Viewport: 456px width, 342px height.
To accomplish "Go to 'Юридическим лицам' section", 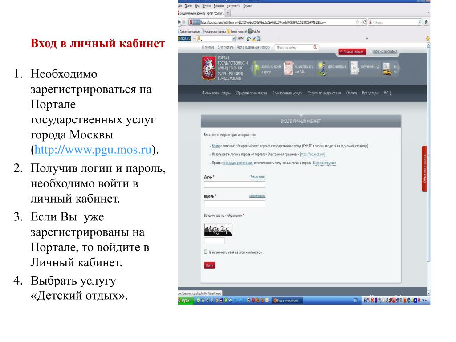I will tap(251, 93).
